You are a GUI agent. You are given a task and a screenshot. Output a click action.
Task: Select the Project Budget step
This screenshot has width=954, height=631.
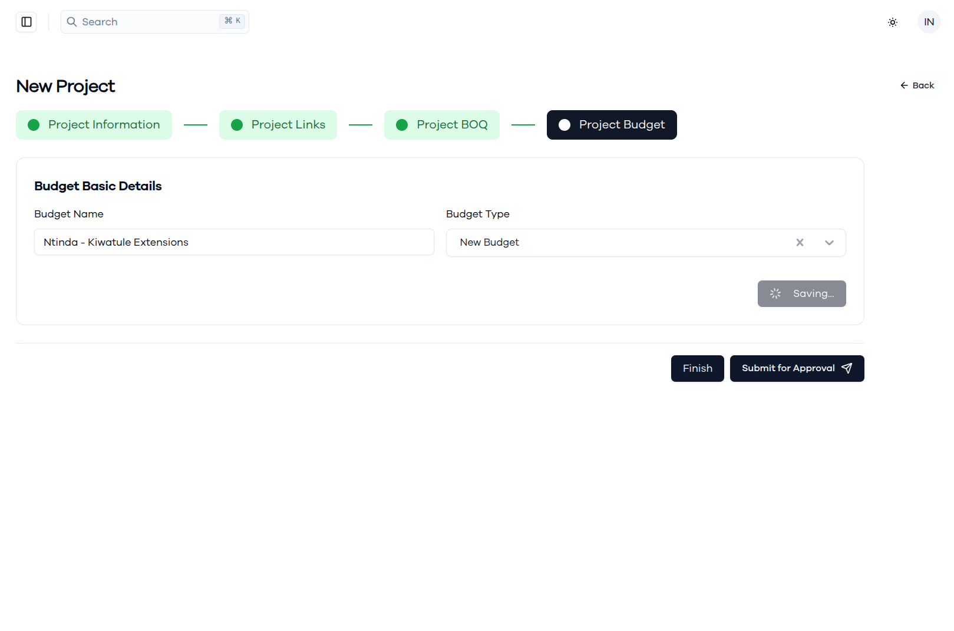[612, 125]
